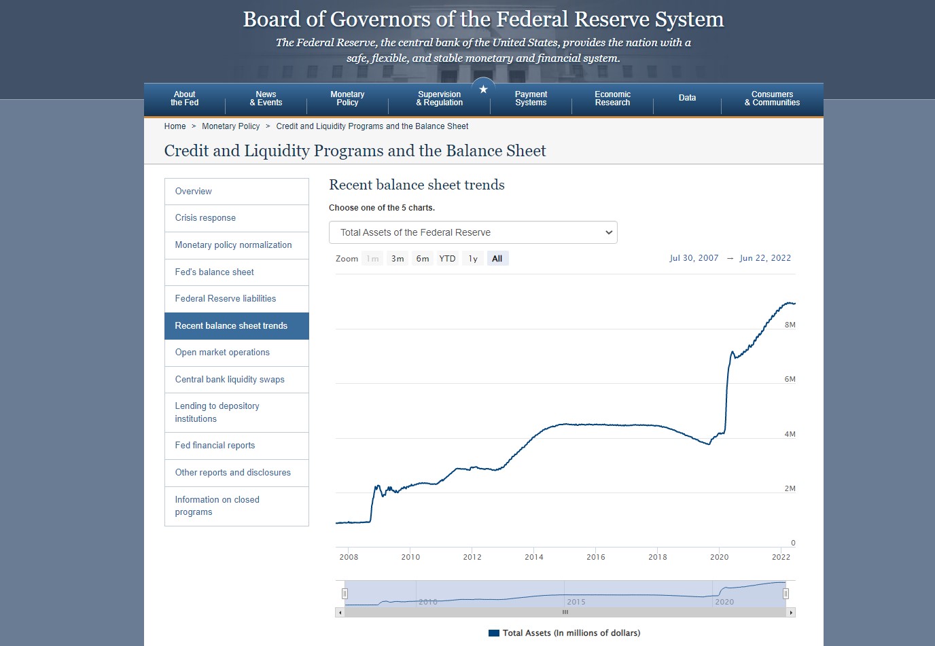The image size is (935, 646).
Task: Open the Economic Research menu
Action: (x=612, y=98)
